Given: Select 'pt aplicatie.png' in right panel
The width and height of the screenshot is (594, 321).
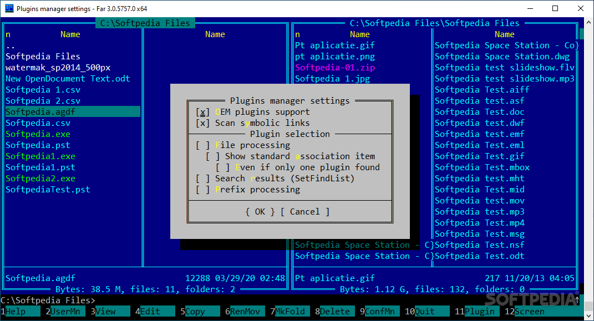Looking at the screenshot, I should 335,57.
